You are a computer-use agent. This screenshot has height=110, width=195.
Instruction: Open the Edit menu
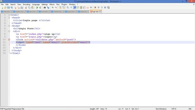click(x=7, y=4)
